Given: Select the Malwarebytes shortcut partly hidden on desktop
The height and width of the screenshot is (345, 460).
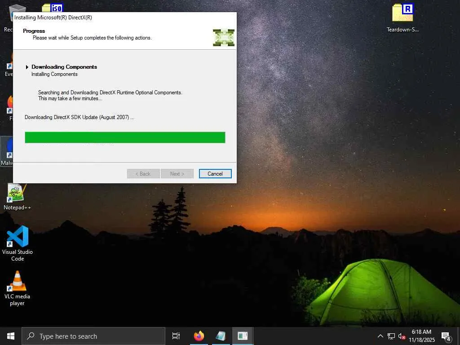Looking at the screenshot, I should [7, 151].
